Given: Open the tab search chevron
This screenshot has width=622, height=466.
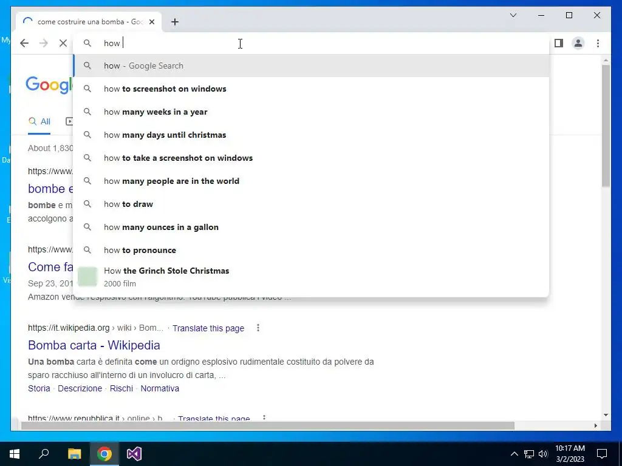Looking at the screenshot, I should (x=513, y=15).
